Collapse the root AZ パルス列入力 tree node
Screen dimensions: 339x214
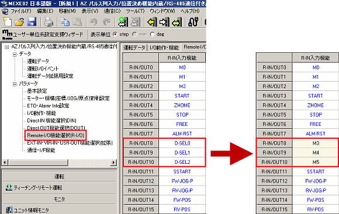[6, 47]
